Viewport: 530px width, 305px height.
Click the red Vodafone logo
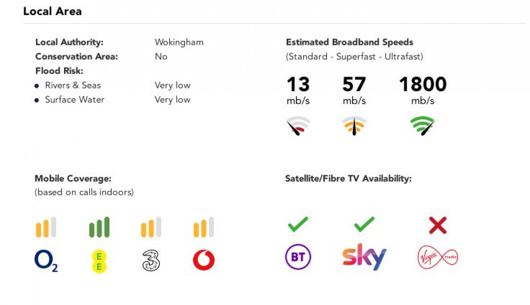[204, 261]
